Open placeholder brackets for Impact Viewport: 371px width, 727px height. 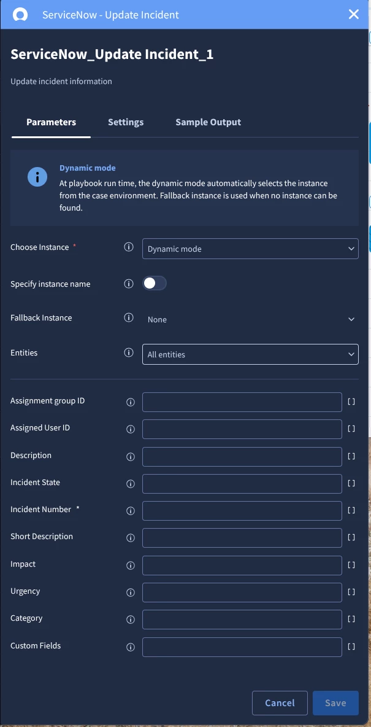click(351, 565)
